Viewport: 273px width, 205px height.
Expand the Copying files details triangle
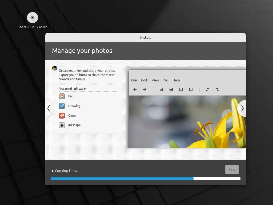53,171
